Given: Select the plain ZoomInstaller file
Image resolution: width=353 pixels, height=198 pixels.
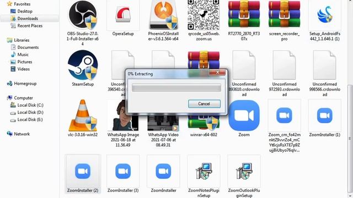Looking at the screenshot, I should pos(163,171).
